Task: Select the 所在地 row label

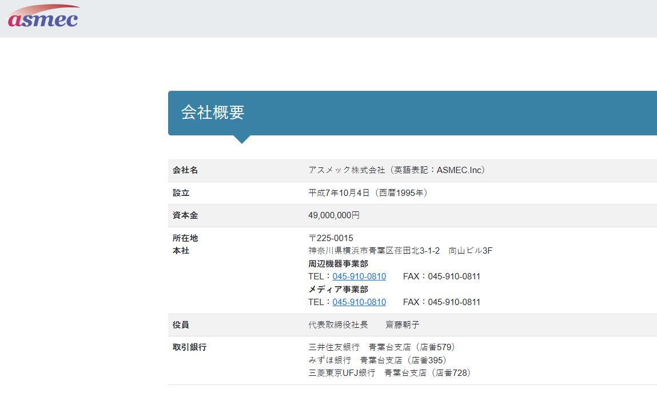Action: pos(185,238)
